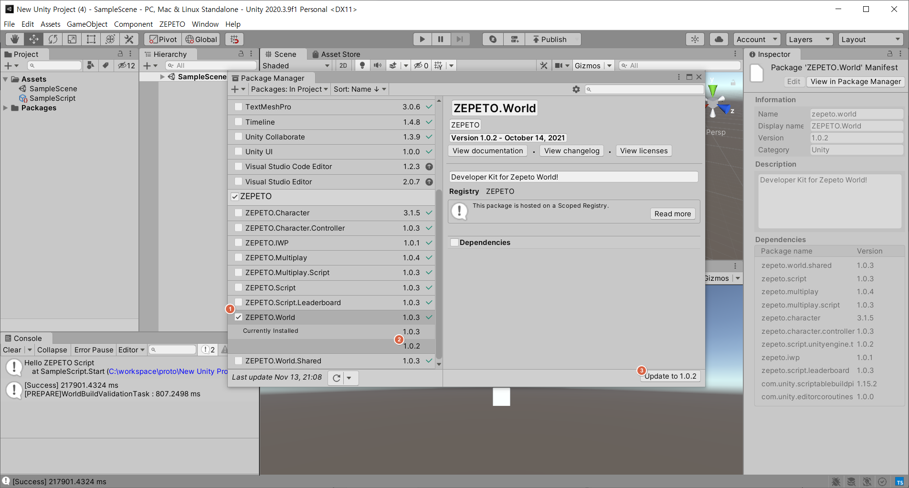Open Sort: Name dropdown
The width and height of the screenshot is (909, 488).
360,89
